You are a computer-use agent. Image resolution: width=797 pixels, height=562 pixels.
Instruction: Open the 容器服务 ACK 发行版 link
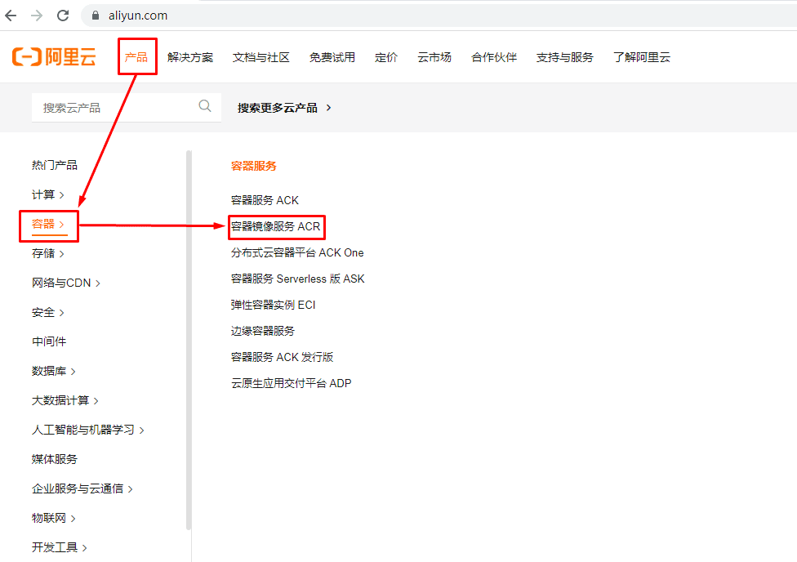[282, 357]
